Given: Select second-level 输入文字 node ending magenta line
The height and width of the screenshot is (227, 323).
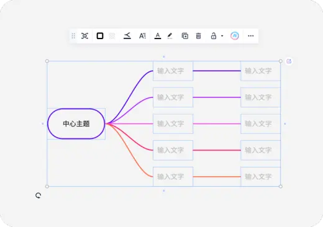Looking at the screenshot, I should pyautogui.click(x=260, y=123).
